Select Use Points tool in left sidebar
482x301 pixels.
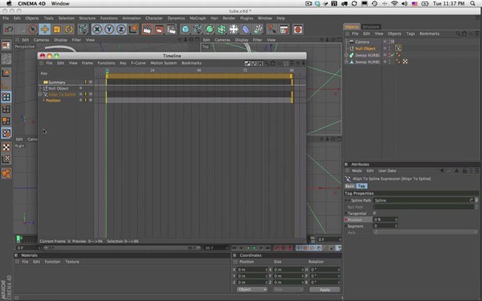coord(6,97)
